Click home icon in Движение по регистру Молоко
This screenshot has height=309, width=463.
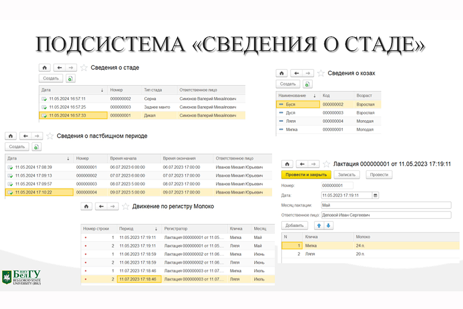85,206
